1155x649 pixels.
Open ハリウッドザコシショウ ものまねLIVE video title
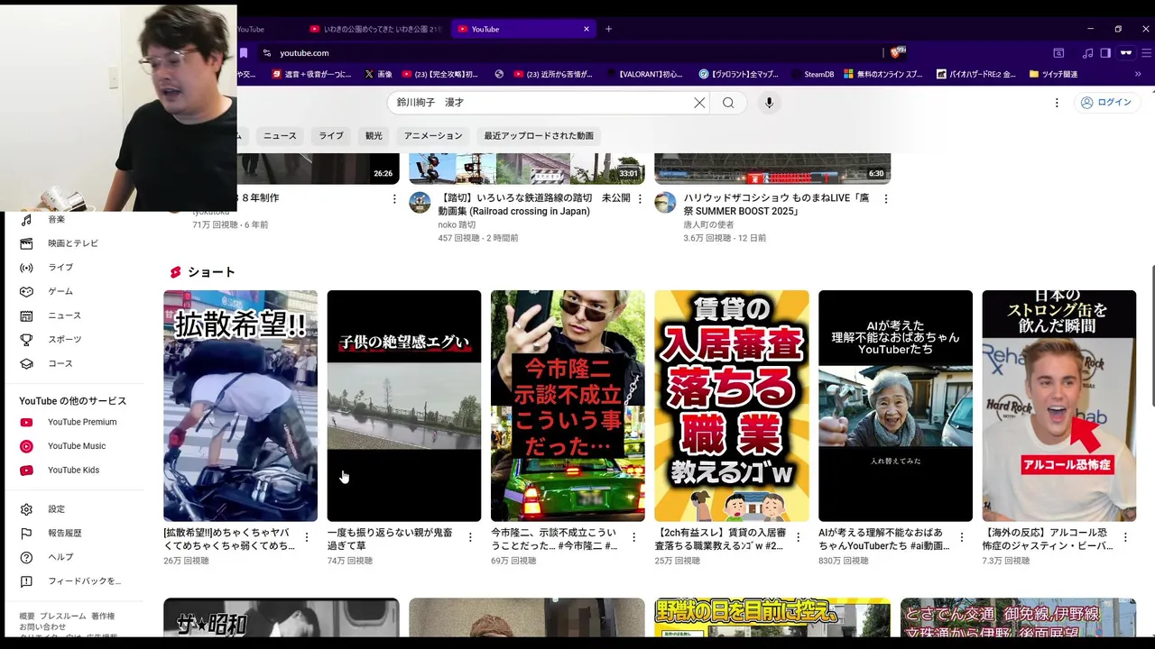776,205
